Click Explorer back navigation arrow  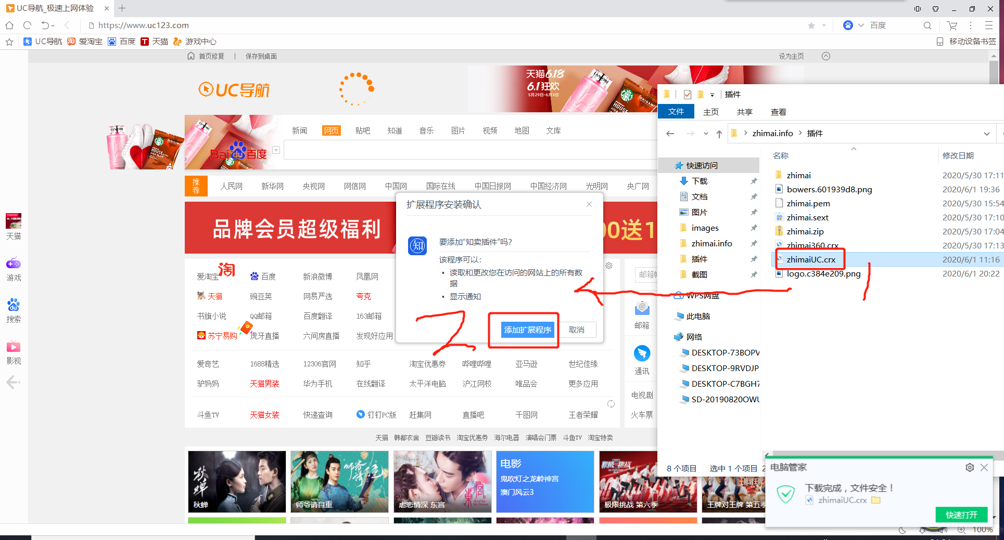click(670, 134)
